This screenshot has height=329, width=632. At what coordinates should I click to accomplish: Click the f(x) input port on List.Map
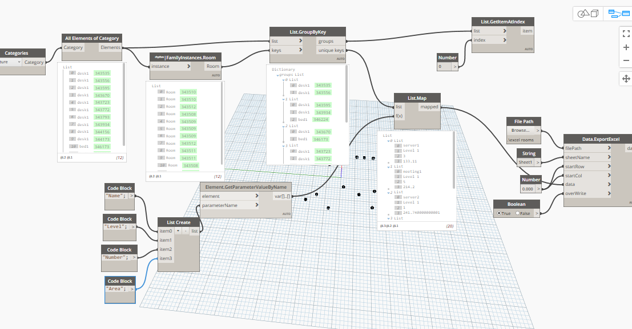399,116
